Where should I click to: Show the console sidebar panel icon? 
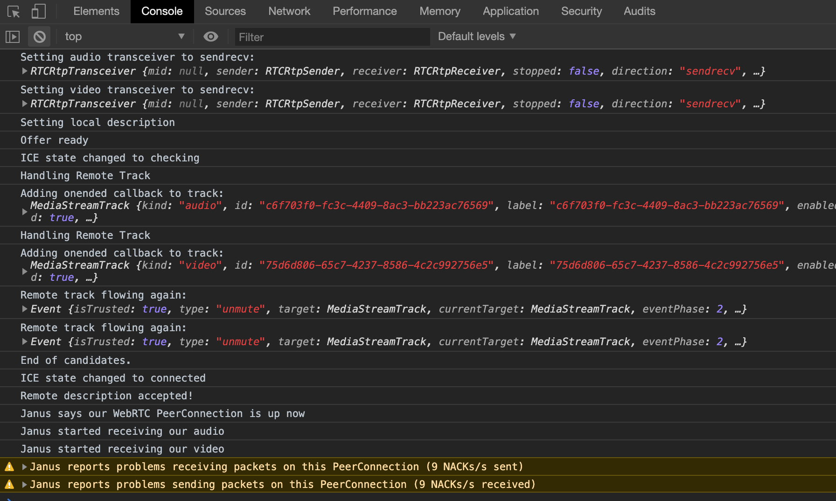click(x=13, y=36)
